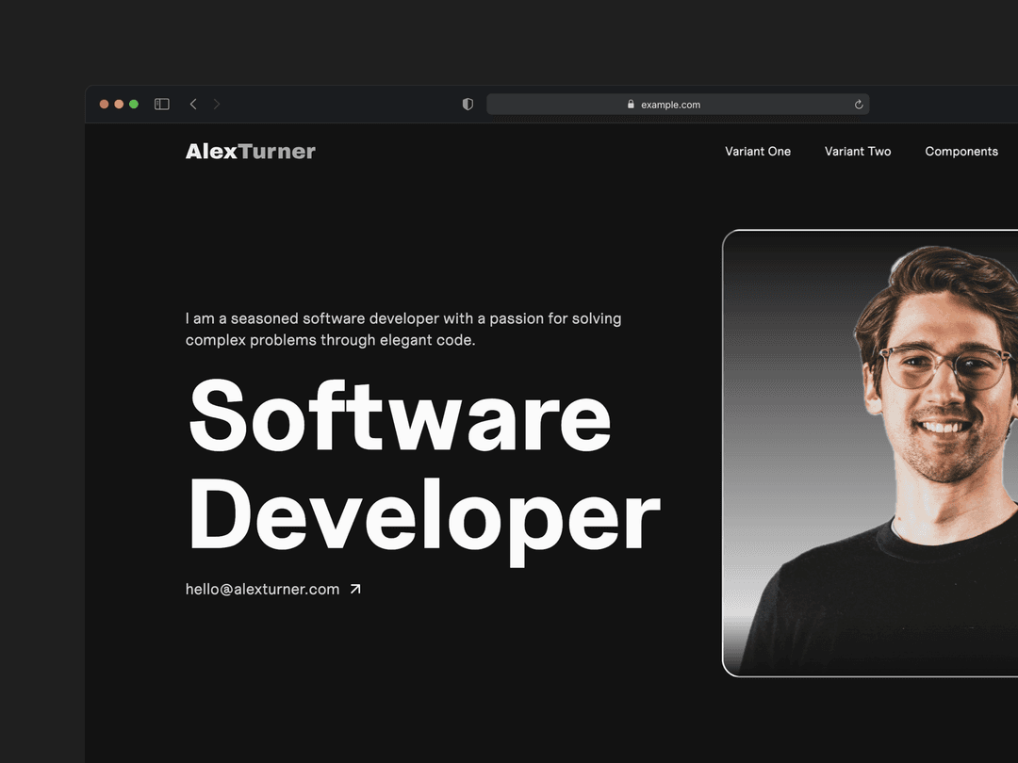Navigate to the Components section
Screen dimensions: 1018x763
click(x=961, y=151)
